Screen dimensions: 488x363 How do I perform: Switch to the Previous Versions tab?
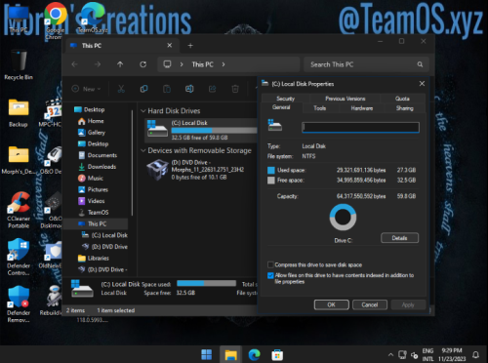pyautogui.click(x=346, y=99)
